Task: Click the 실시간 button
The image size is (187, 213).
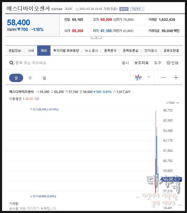Action: (x=124, y=9)
